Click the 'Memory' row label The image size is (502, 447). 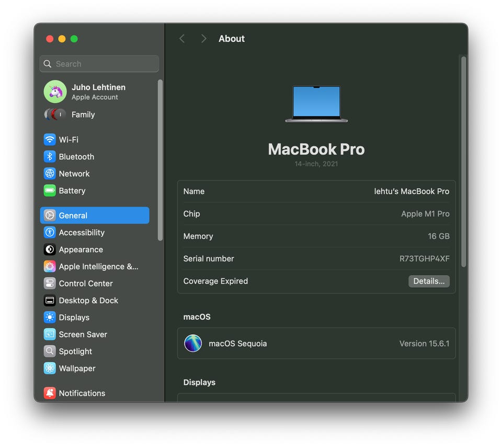(198, 236)
